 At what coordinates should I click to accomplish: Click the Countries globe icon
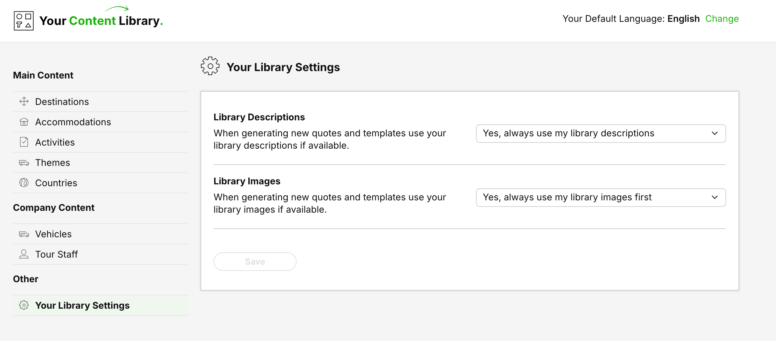point(24,183)
